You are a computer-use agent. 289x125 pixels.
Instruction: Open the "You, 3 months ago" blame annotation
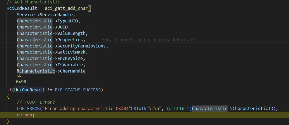coord(148,40)
